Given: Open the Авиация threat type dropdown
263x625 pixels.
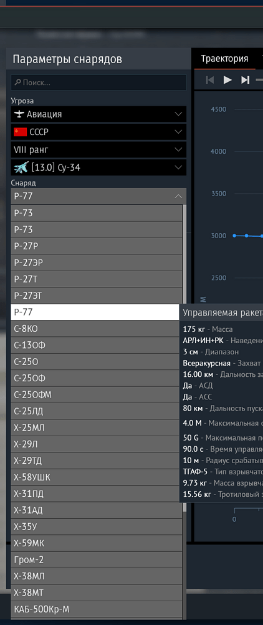Looking at the screenshot, I should tap(98, 114).
